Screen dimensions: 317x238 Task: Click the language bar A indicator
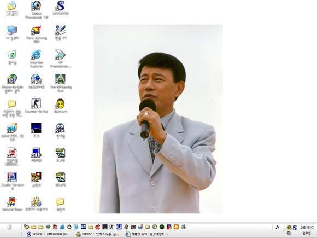pos(278,228)
